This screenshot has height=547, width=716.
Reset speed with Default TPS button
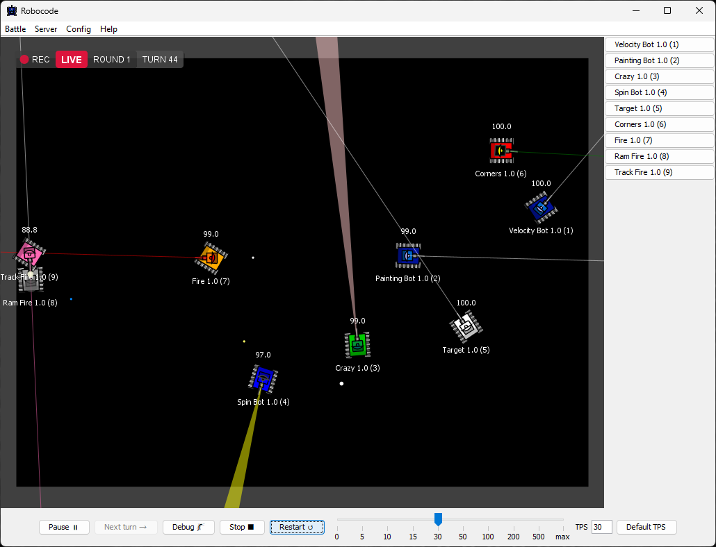[x=646, y=527]
